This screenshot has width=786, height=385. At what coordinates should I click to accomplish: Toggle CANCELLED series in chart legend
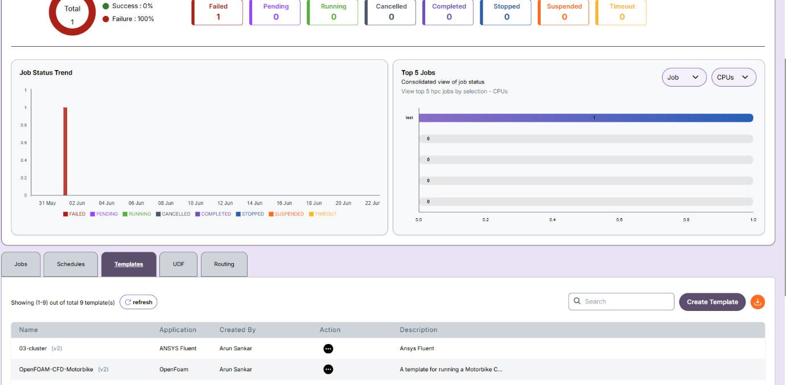[173, 214]
